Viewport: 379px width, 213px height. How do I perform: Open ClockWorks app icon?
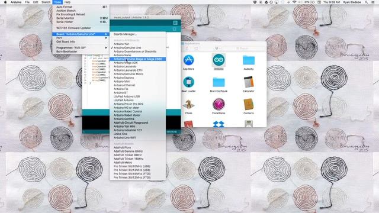point(219,104)
